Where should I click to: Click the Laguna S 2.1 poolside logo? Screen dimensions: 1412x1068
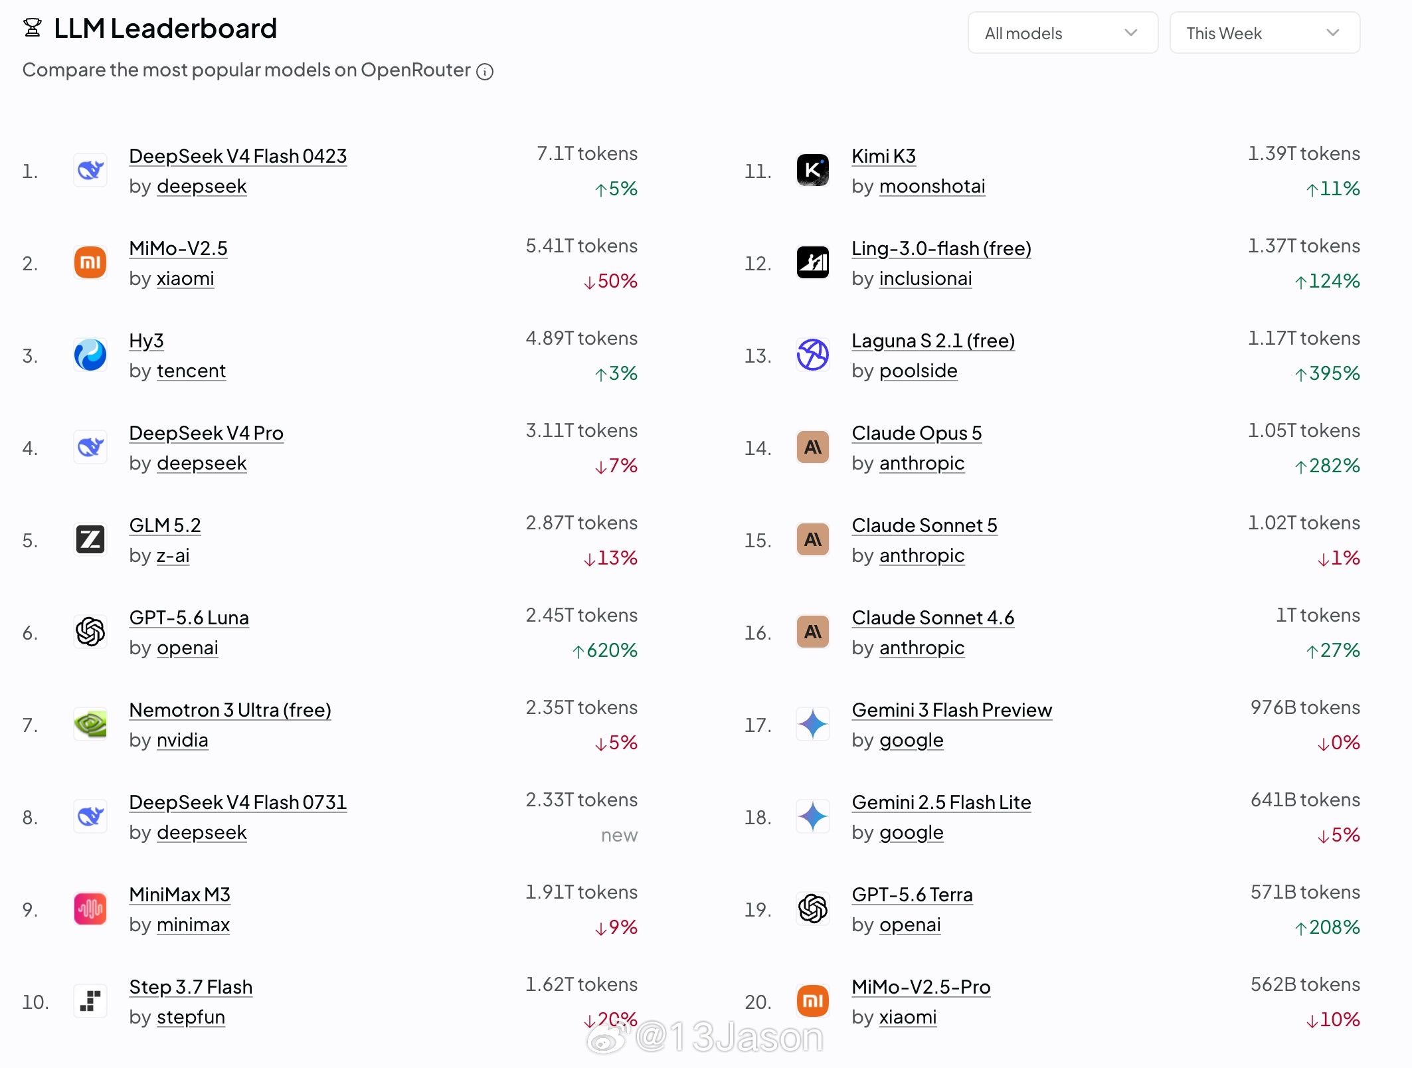click(x=812, y=355)
